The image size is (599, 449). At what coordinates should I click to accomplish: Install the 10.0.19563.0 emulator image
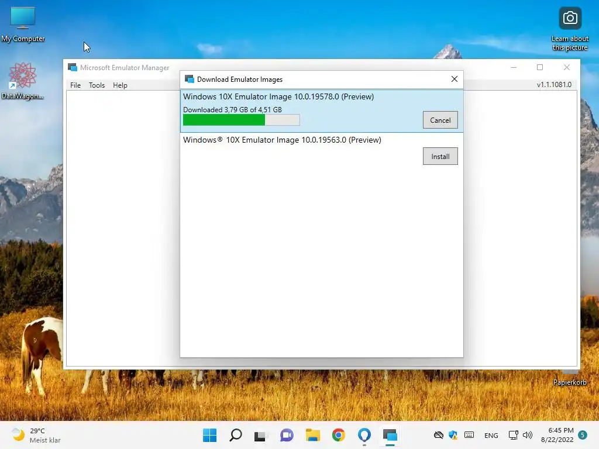[x=440, y=156]
